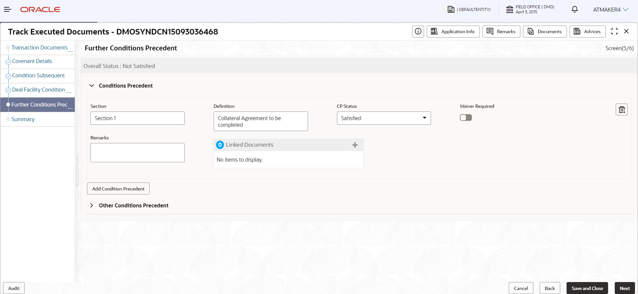
Task: Delete the Section 1 condition precedent
Action: (622, 110)
